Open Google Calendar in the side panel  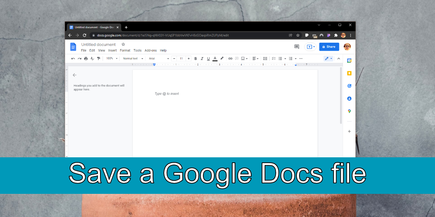pyautogui.click(x=349, y=61)
